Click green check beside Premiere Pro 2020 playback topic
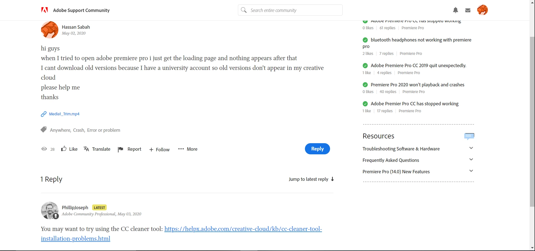535x251 pixels. click(x=365, y=85)
